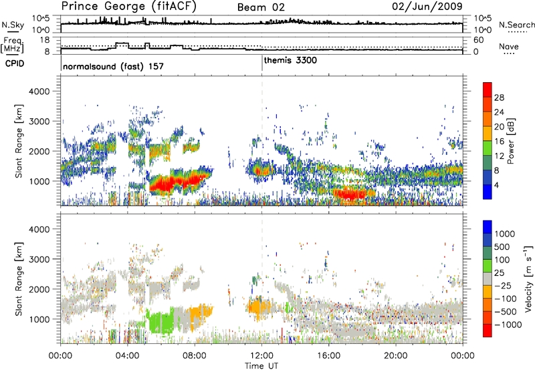Click the 'Nave' legend label
The height and width of the screenshot is (370, 535).
(x=509, y=47)
